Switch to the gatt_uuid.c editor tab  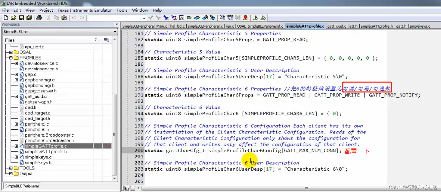point(337,26)
